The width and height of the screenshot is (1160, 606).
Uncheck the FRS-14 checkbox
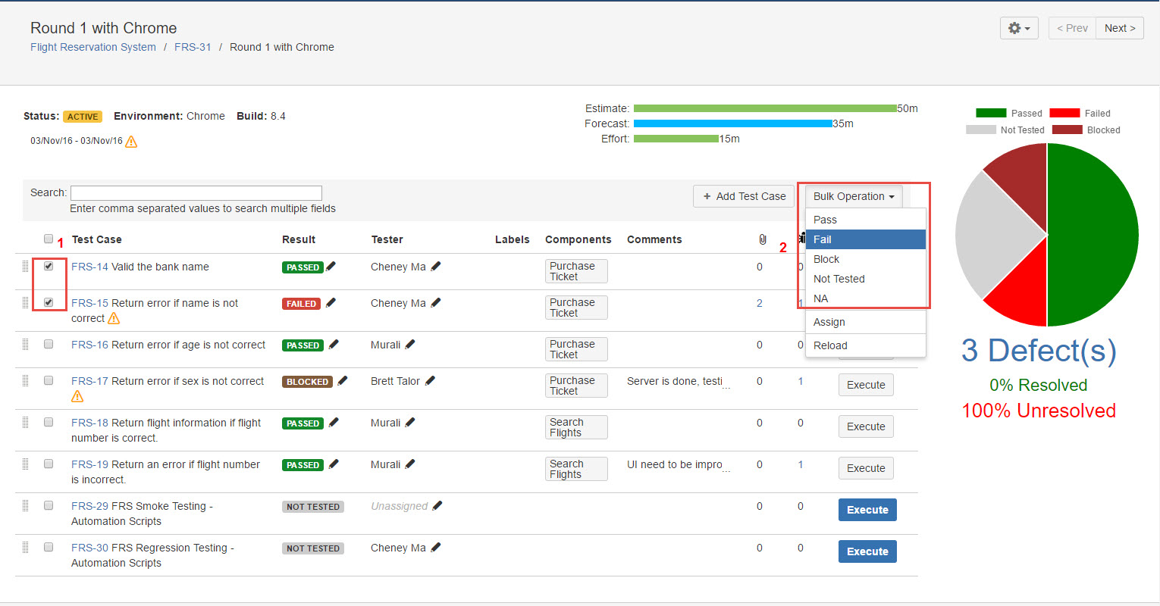49,266
